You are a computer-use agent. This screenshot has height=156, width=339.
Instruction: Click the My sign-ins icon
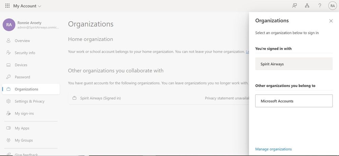click(x=8, y=113)
